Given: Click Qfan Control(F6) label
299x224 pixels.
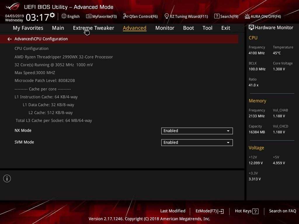Looking at the screenshot, I should click(x=143, y=16).
